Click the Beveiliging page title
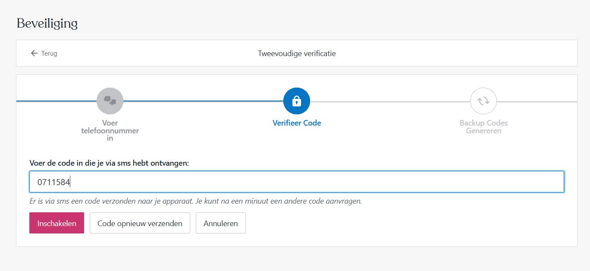This screenshot has height=271, width=590. 47,23
